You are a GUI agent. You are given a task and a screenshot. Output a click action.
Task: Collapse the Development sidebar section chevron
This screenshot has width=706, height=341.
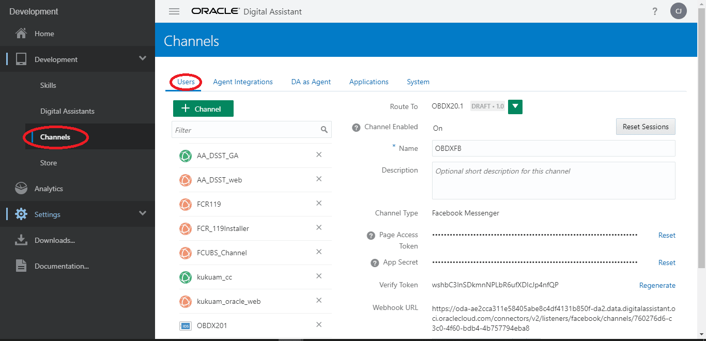pyautogui.click(x=143, y=58)
